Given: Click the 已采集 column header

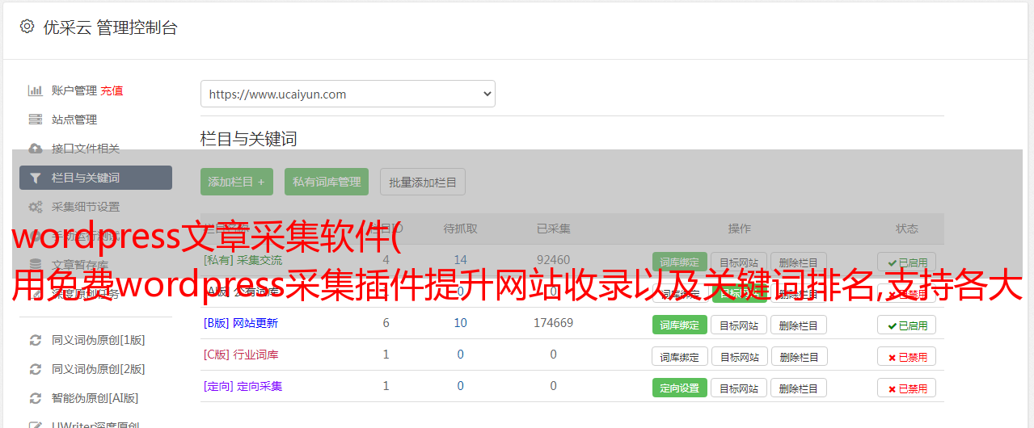Looking at the screenshot, I should click(553, 229).
